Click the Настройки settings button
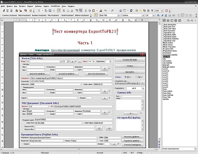The image size is (198, 154). pyautogui.click(x=130, y=72)
